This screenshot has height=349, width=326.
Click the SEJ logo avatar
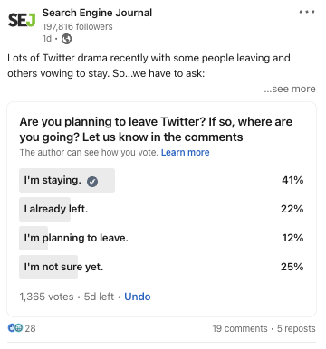pos(22,20)
